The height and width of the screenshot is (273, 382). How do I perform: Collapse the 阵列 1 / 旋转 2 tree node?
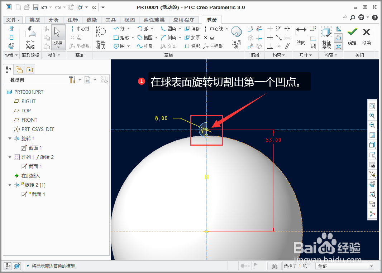pos(10,157)
